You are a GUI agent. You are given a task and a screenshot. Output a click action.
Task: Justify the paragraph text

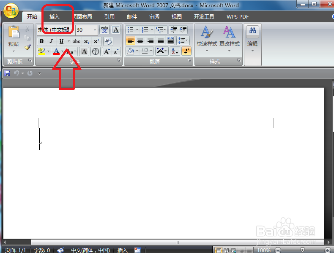(x=160, y=40)
